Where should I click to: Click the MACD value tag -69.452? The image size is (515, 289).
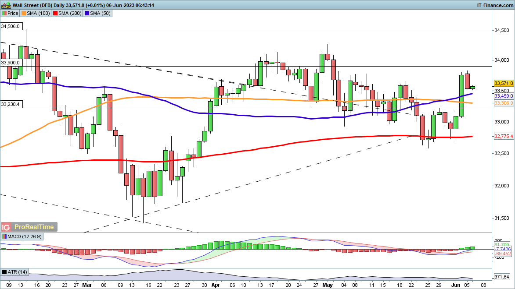click(x=503, y=254)
